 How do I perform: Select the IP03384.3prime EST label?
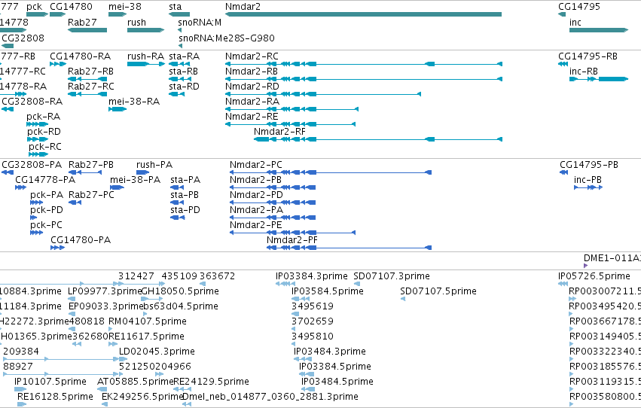tap(312, 276)
